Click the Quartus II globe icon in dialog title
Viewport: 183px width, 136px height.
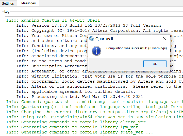[91, 39]
